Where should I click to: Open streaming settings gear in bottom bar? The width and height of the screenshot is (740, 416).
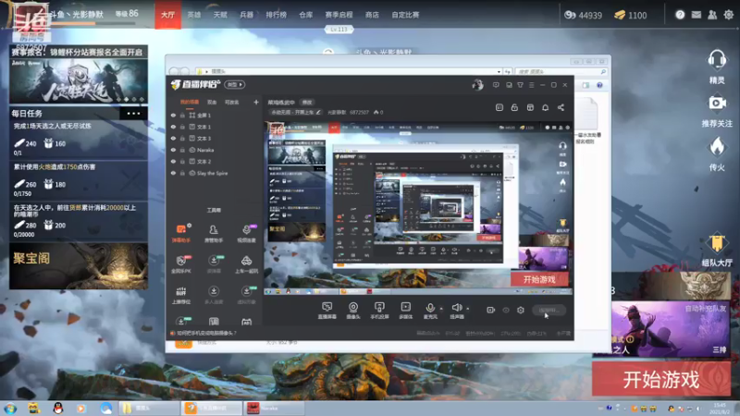point(521,310)
